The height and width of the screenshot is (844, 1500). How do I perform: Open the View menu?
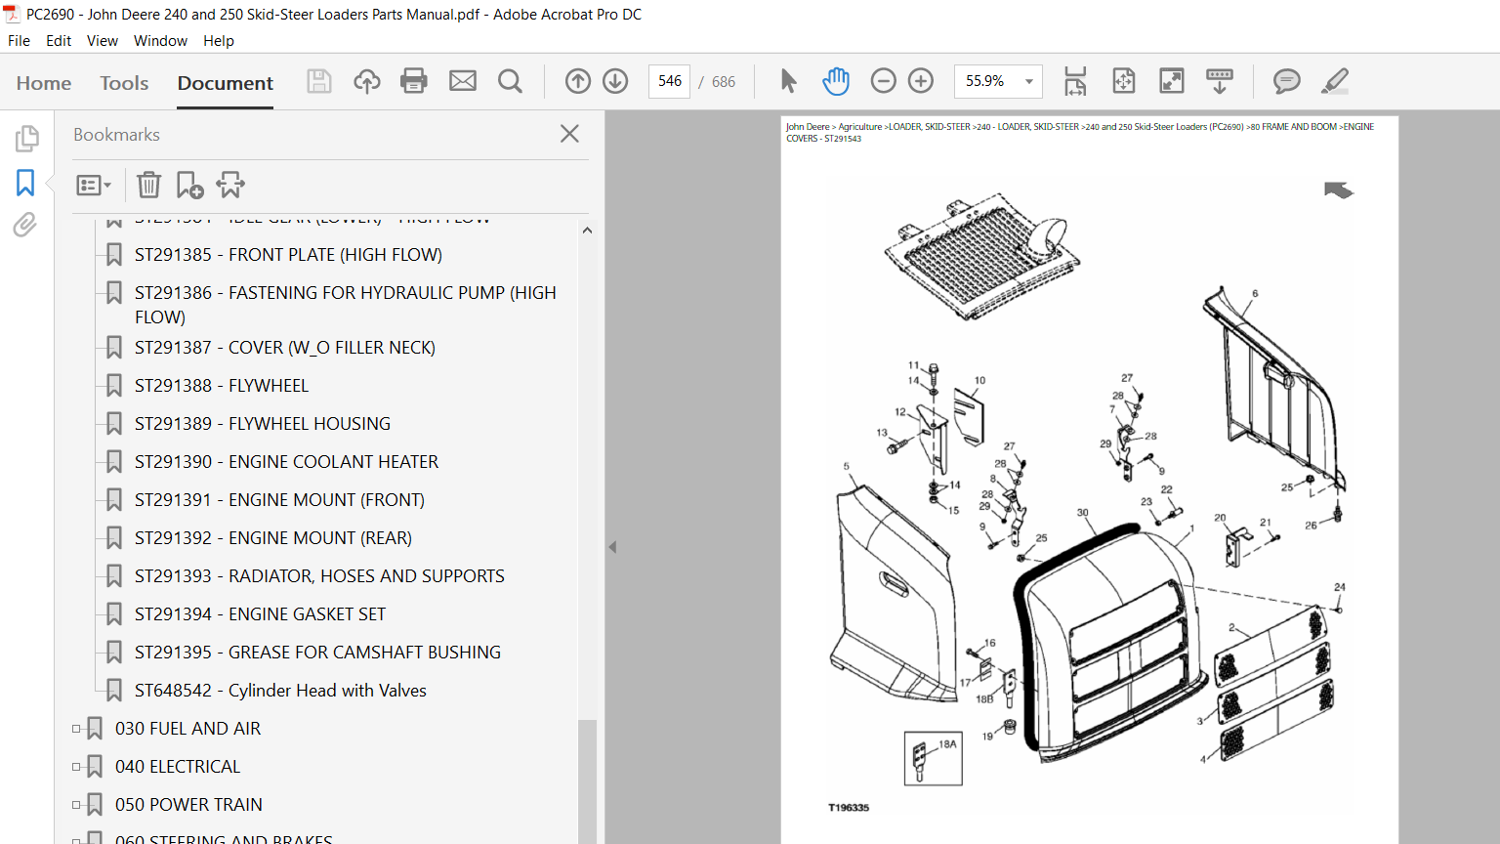(x=103, y=41)
